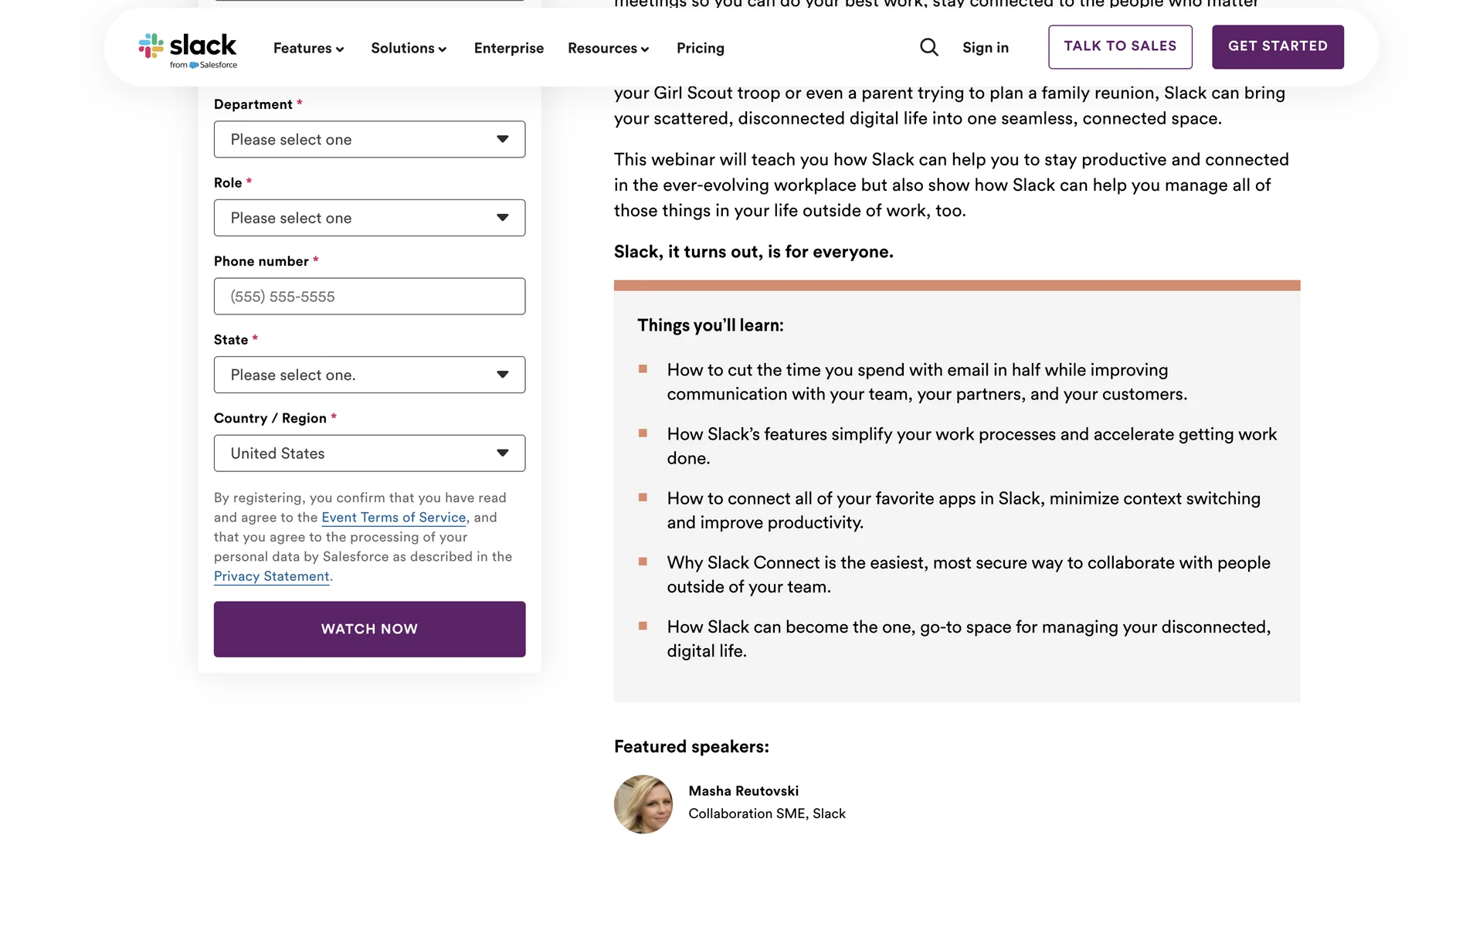This screenshot has height=927, width=1483.
Task: Click the Get Started button
Action: (x=1277, y=46)
